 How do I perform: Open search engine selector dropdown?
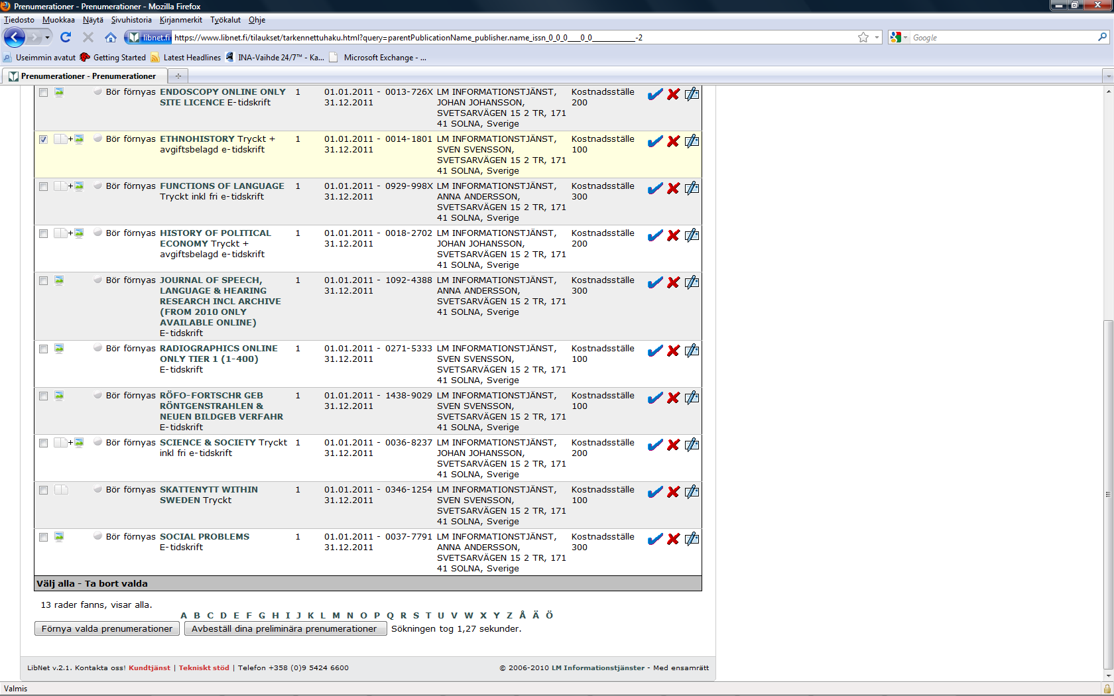pyautogui.click(x=898, y=38)
